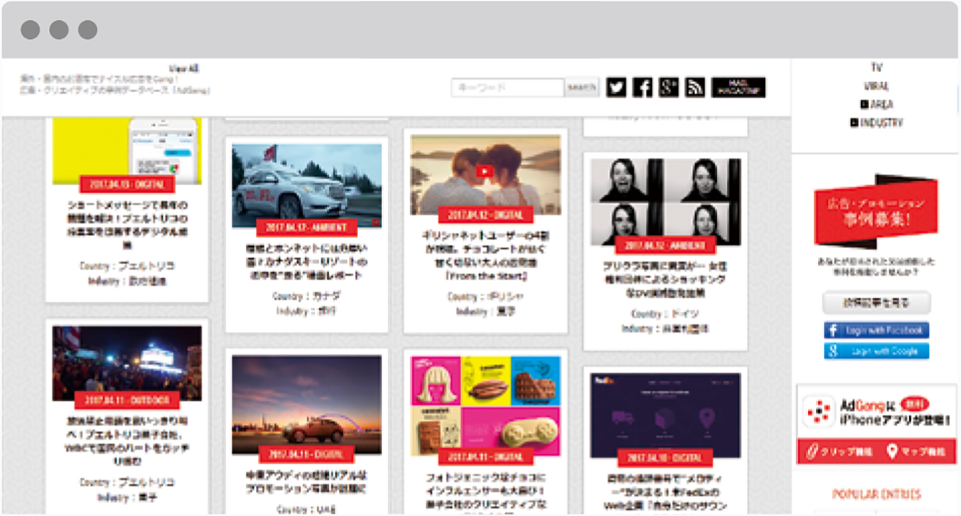The height and width of the screenshot is (516, 961).
Task: Open the white SUV article headline
Action: (306, 261)
